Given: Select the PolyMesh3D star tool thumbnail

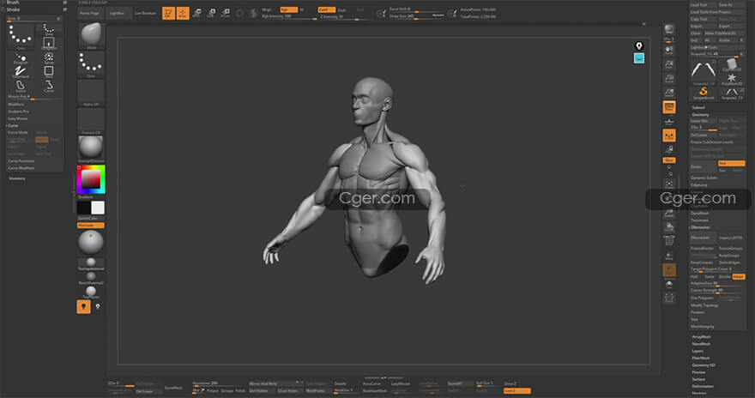Looking at the screenshot, I should (x=731, y=78).
